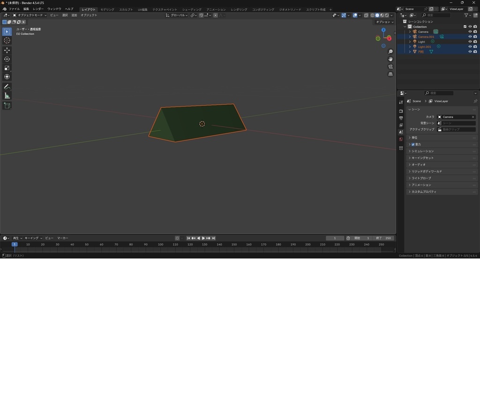Open the World properties tab
The width and height of the screenshot is (480, 417).
click(401, 139)
